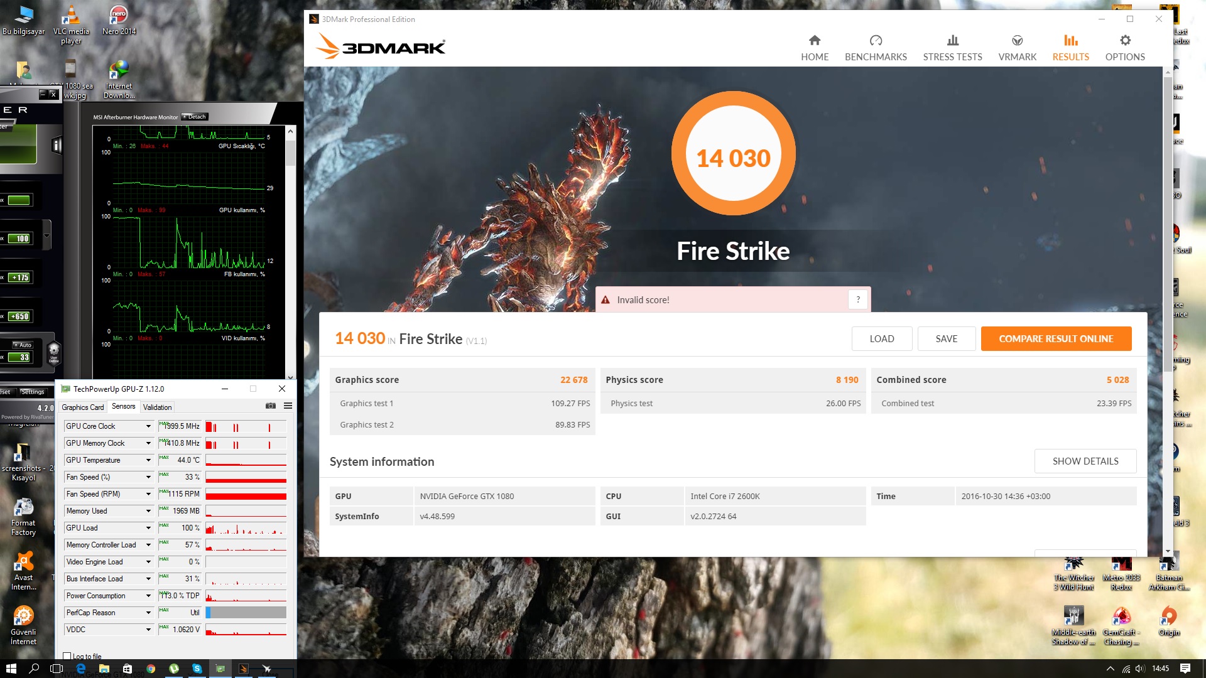Click 3DMark results vertical scrollbar
This screenshot has width=1206, height=678.
pyautogui.click(x=1168, y=225)
